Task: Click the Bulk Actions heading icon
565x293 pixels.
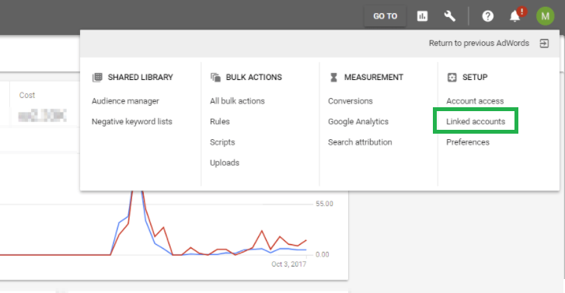Action: [x=215, y=77]
